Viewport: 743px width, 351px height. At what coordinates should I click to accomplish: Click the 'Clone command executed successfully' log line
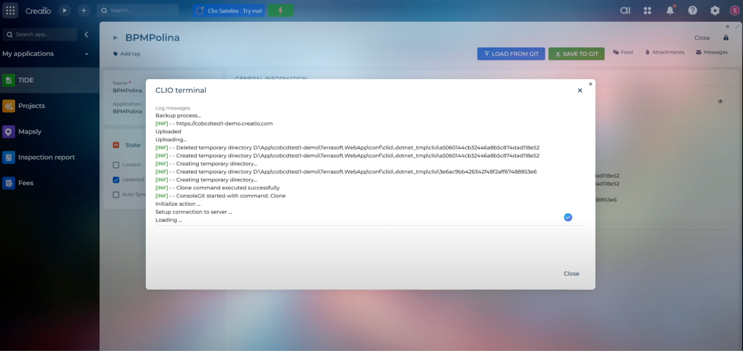(217, 188)
